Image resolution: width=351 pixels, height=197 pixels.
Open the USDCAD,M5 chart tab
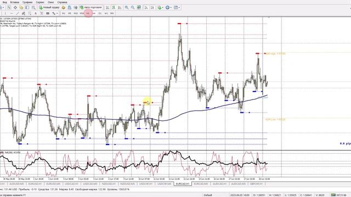pyautogui.click(x=90, y=184)
